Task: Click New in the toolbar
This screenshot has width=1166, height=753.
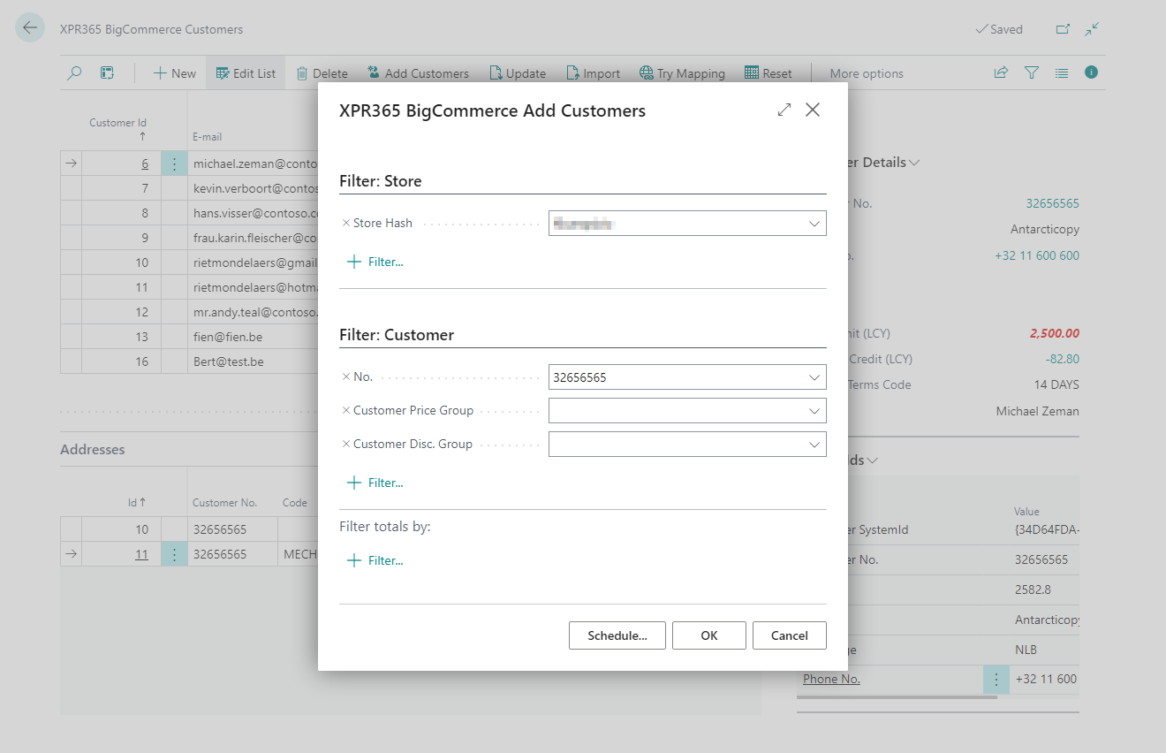Action: point(174,73)
